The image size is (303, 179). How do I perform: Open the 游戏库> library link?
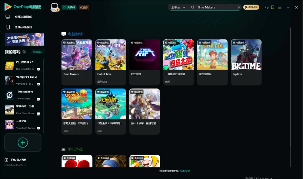38,52
